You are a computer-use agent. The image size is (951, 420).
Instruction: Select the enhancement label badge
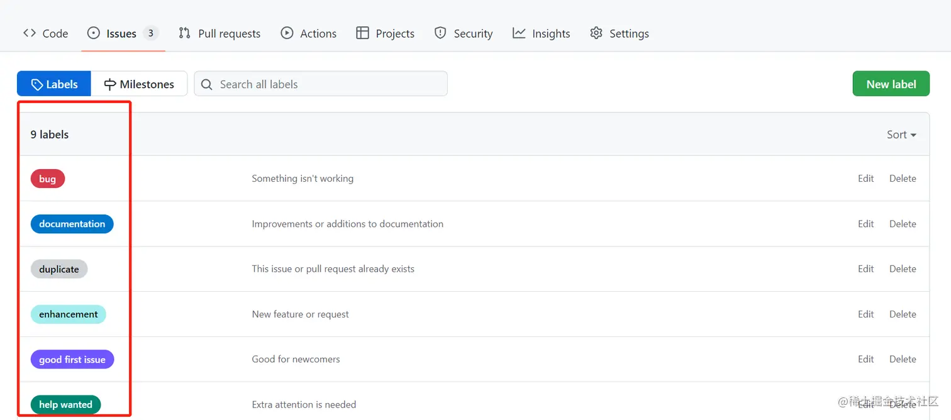point(69,314)
